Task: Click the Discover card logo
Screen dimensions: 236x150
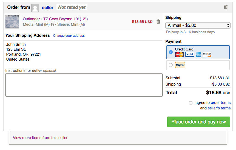Action: point(207,54)
